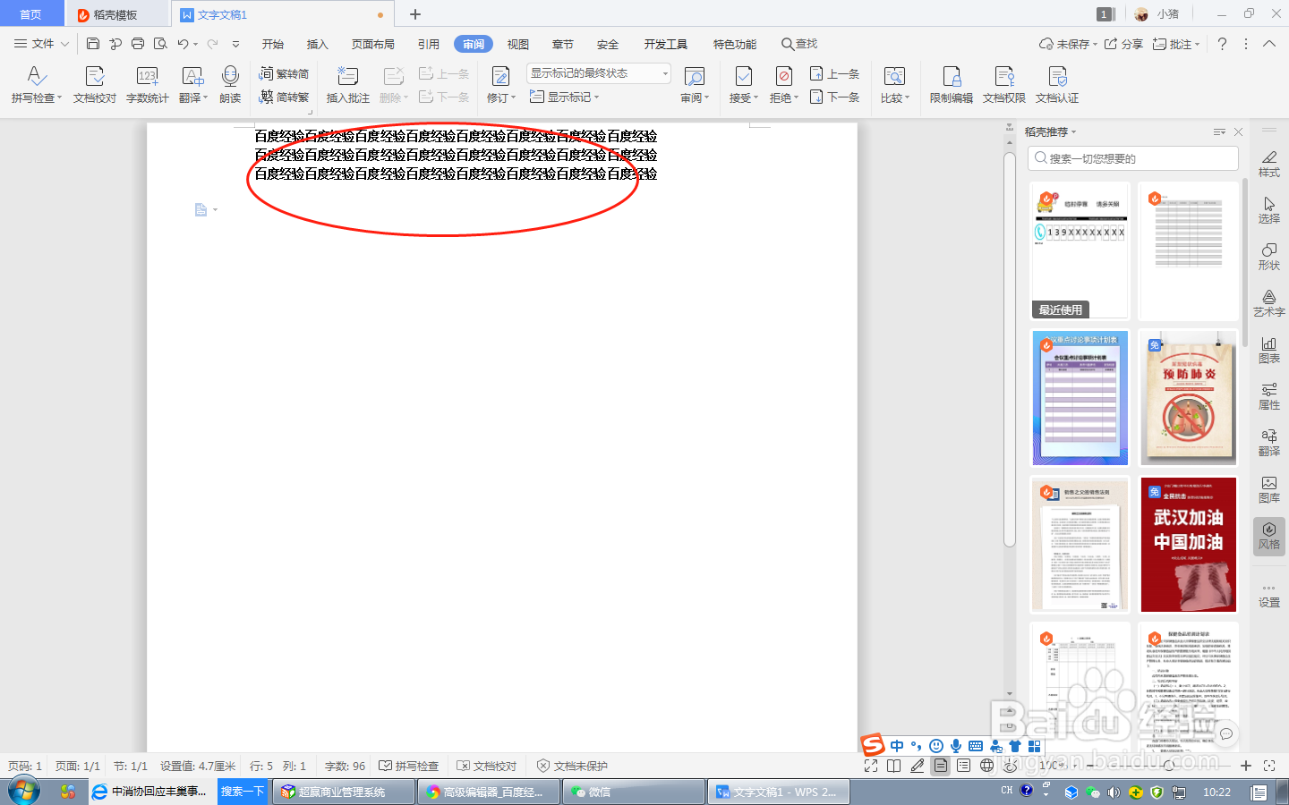
Task: Open Document Proofread (文档校对) in ribbon
Action: pos(94,85)
